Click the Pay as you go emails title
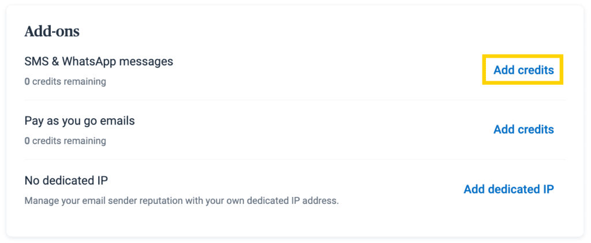This screenshot has width=591, height=243. point(80,121)
